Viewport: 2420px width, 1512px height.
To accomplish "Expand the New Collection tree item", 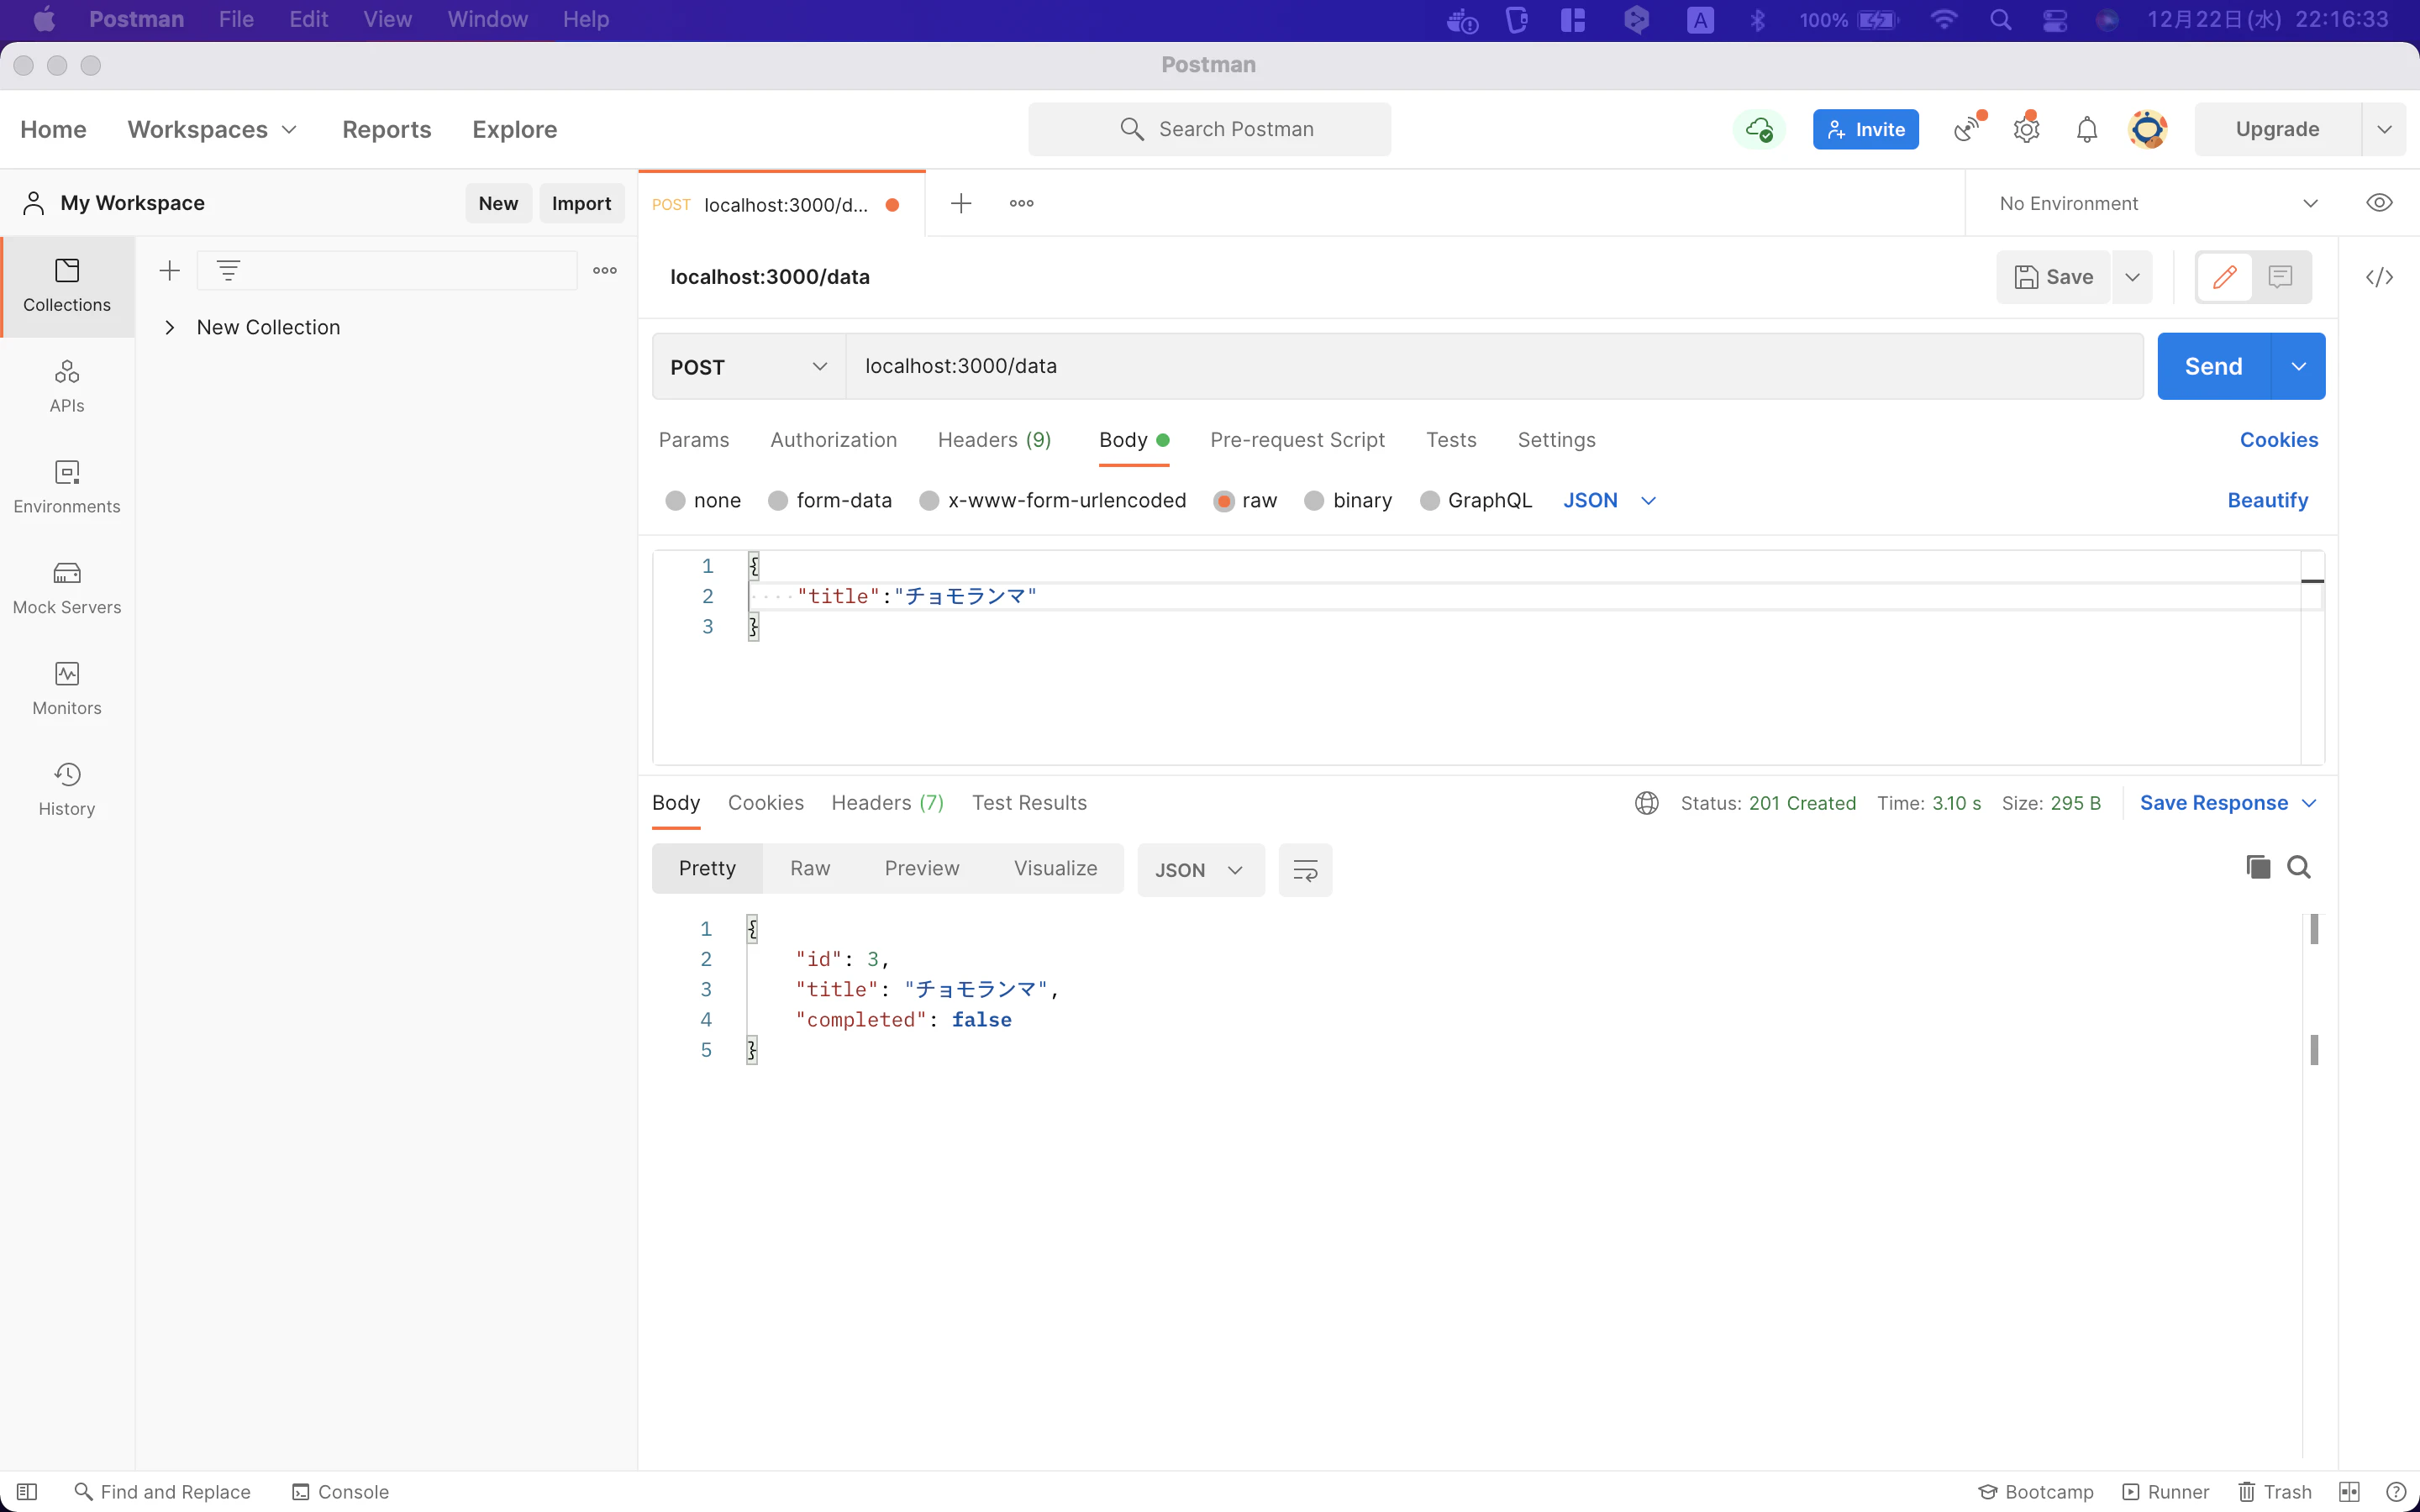I will click(x=170, y=327).
